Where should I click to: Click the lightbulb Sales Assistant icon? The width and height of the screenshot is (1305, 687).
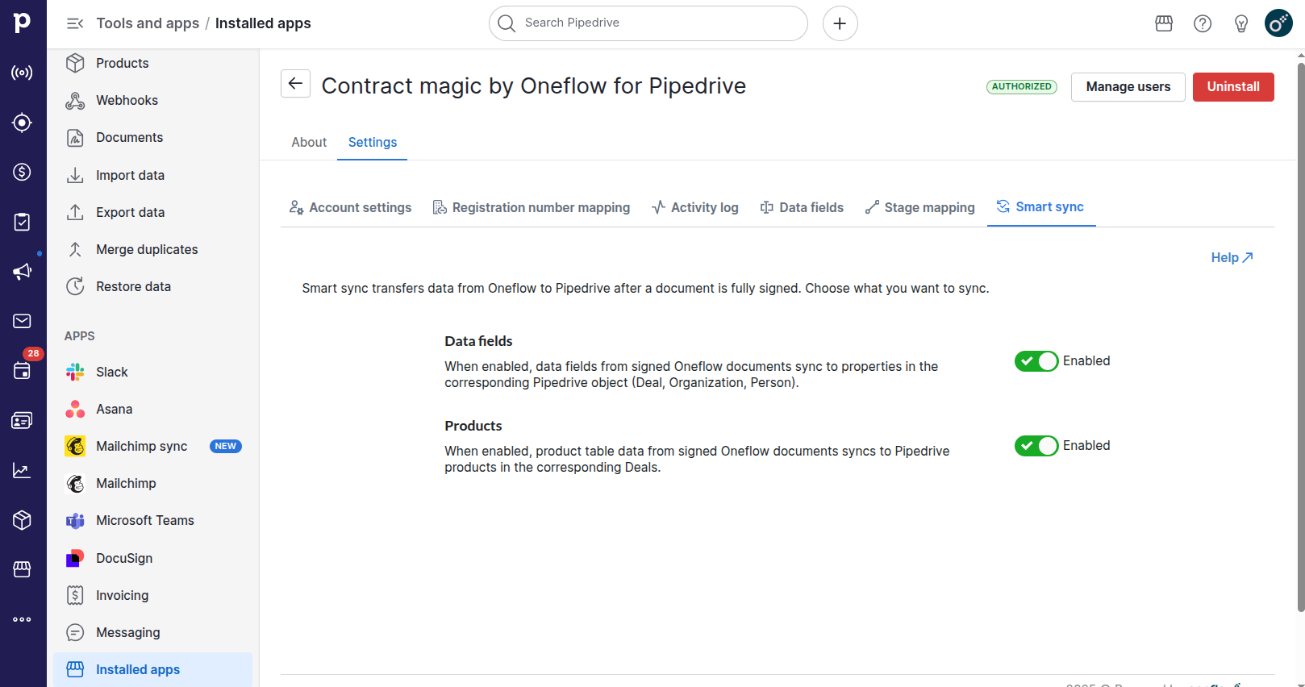point(1240,23)
